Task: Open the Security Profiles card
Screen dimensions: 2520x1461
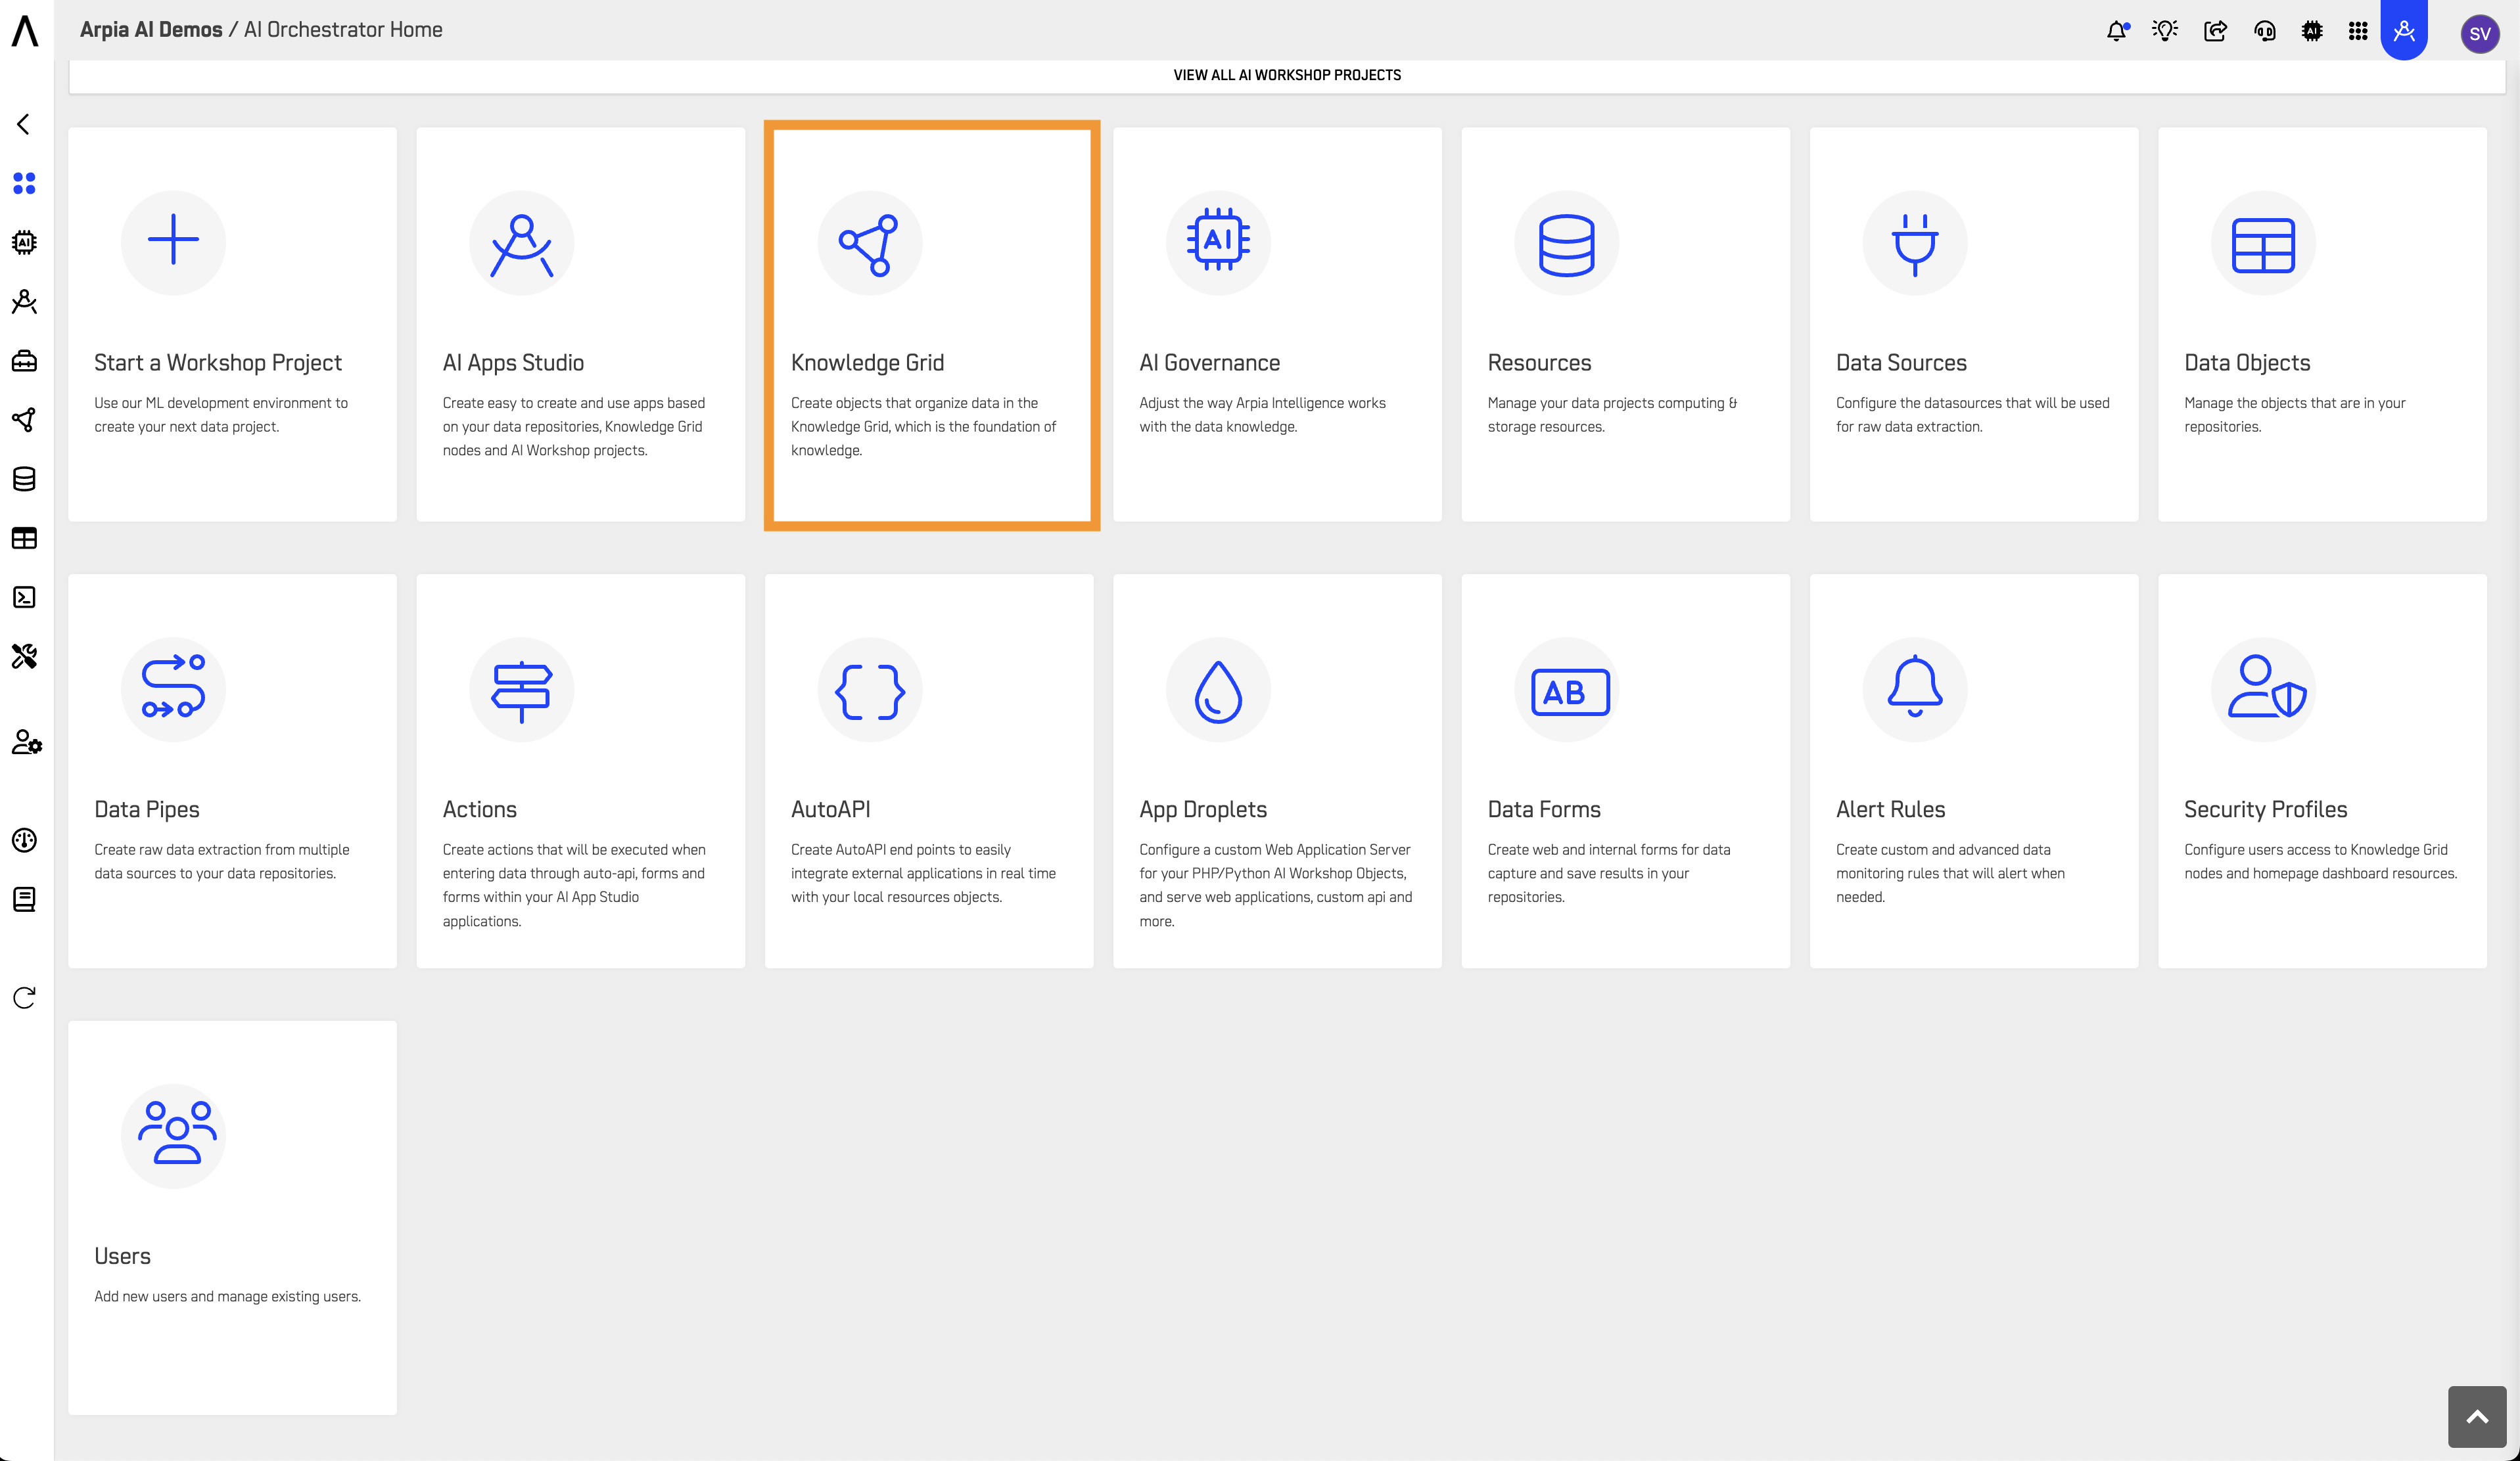Action: coord(2322,771)
